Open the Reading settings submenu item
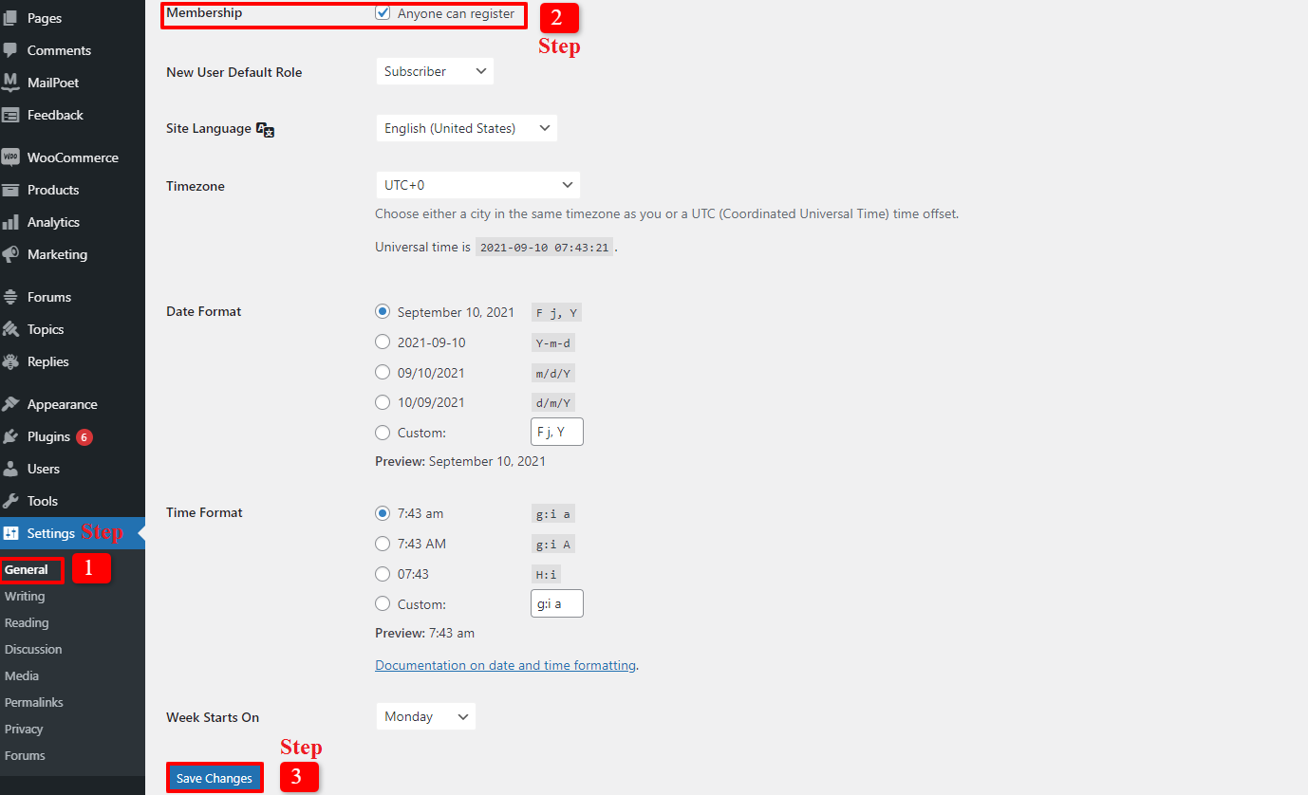 click(27, 623)
